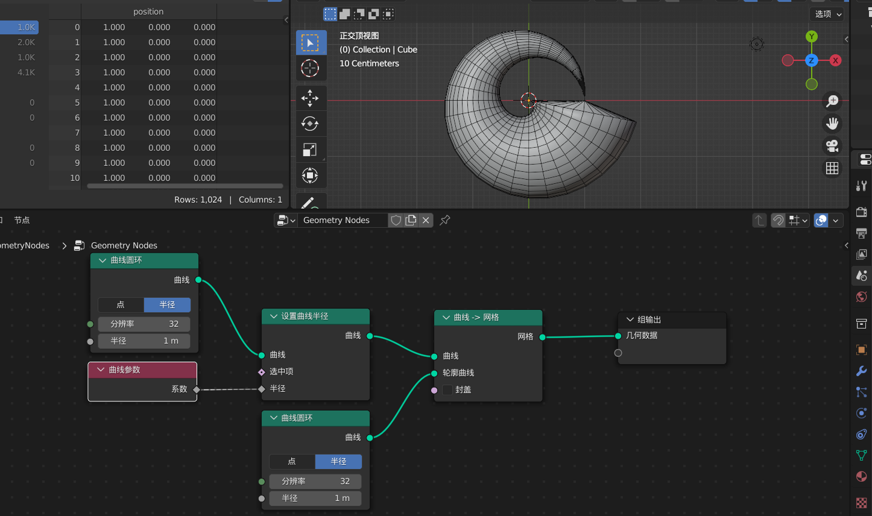Viewport: 872px width, 516px height.
Task: Select 点 mode in lower 曲线圆环 node
Action: (x=292, y=462)
